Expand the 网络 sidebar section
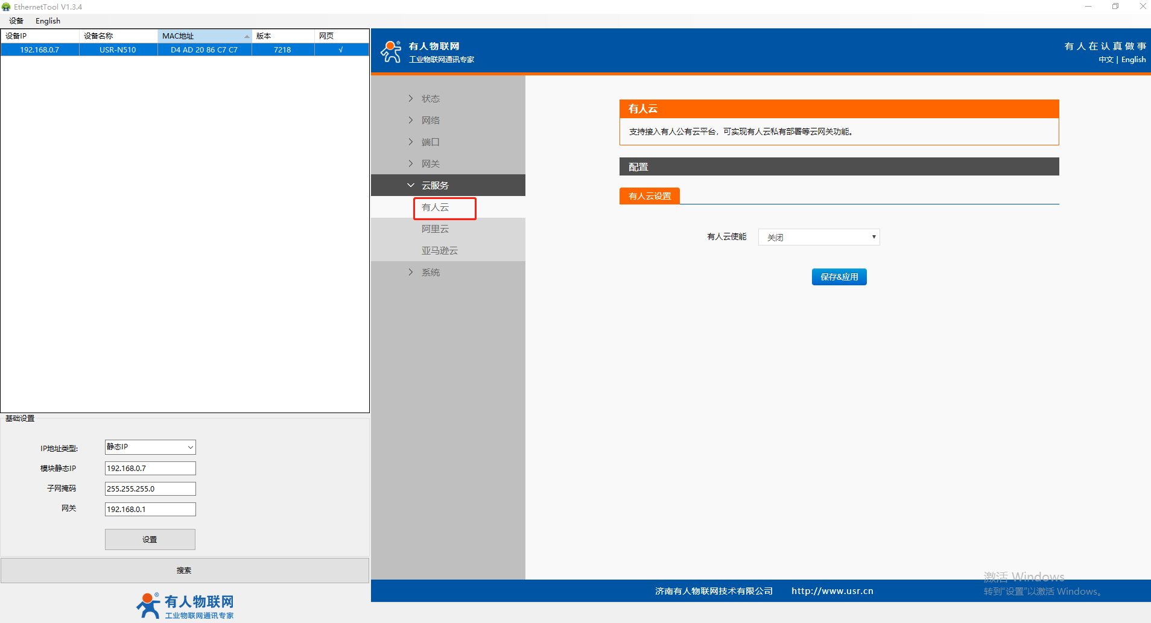 [x=430, y=120]
